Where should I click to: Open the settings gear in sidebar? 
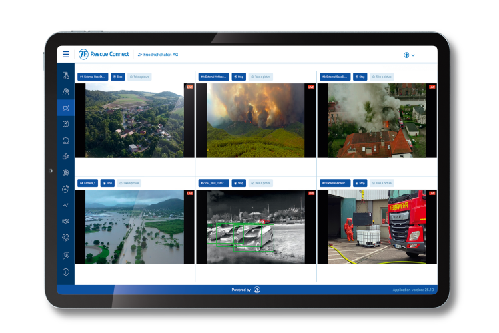click(65, 238)
